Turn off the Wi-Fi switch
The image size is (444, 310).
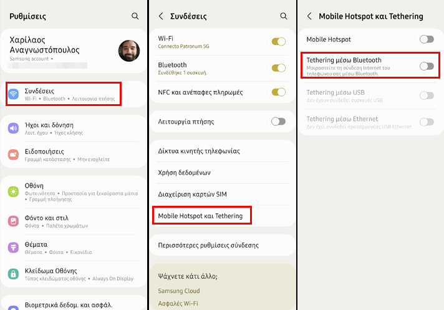coord(279,42)
